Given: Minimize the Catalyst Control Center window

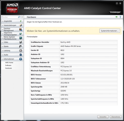Looking at the screenshot, I should click(x=117, y=4).
